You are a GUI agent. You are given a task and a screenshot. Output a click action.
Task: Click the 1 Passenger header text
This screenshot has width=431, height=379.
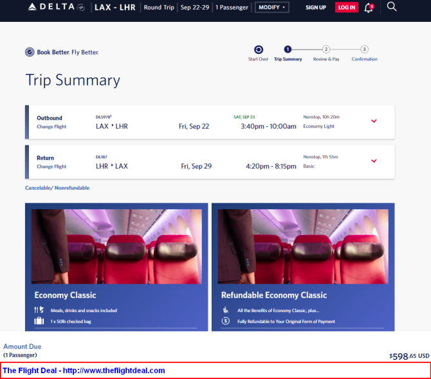(x=232, y=8)
